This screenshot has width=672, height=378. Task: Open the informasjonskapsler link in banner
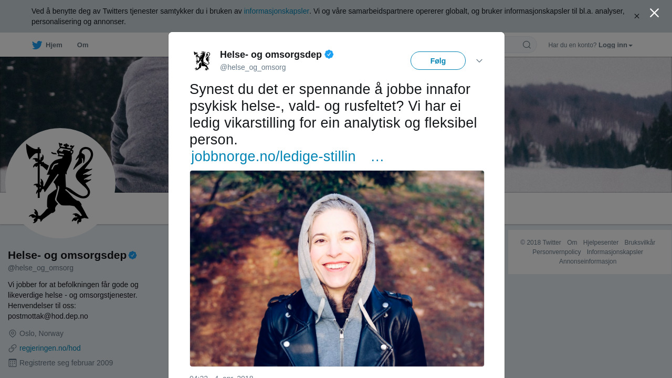pos(277,11)
